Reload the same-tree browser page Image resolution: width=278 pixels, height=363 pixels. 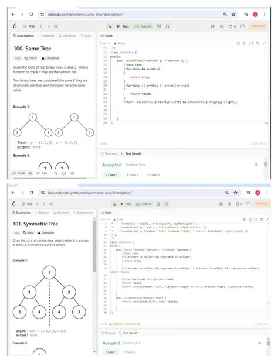click(31, 15)
